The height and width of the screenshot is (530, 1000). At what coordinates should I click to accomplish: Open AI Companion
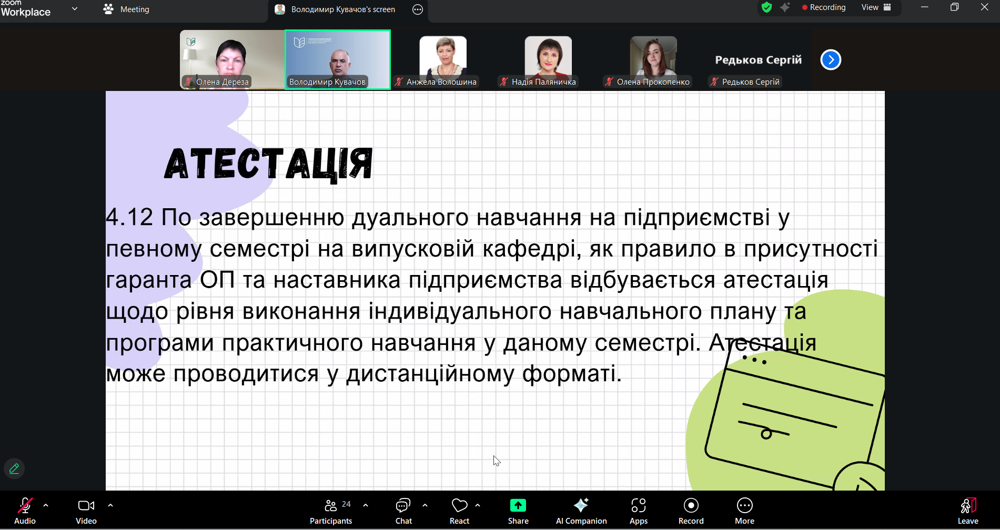[x=581, y=511]
